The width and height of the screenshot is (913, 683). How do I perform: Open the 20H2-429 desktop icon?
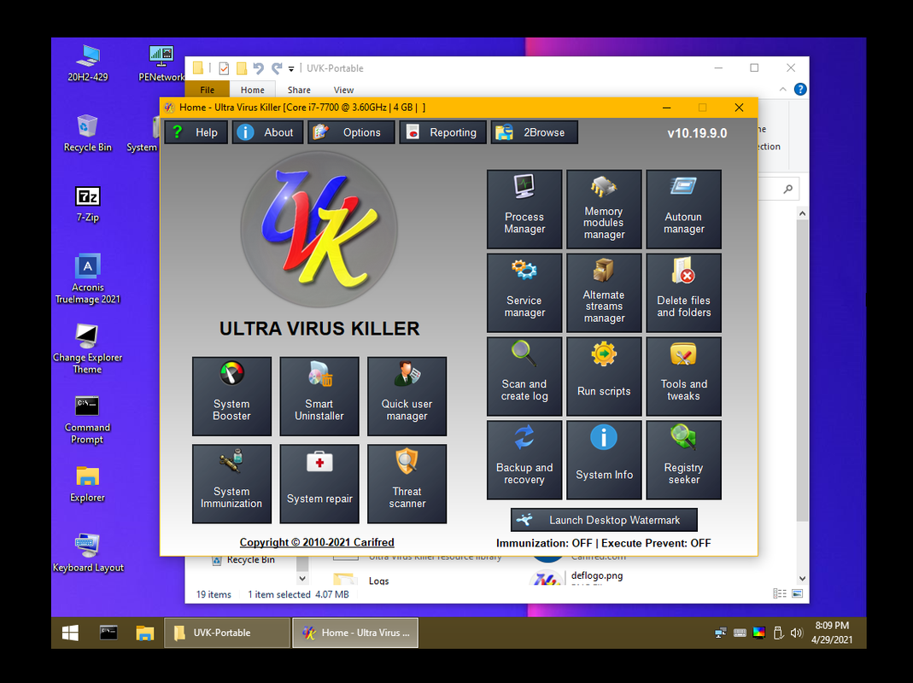coord(88,63)
